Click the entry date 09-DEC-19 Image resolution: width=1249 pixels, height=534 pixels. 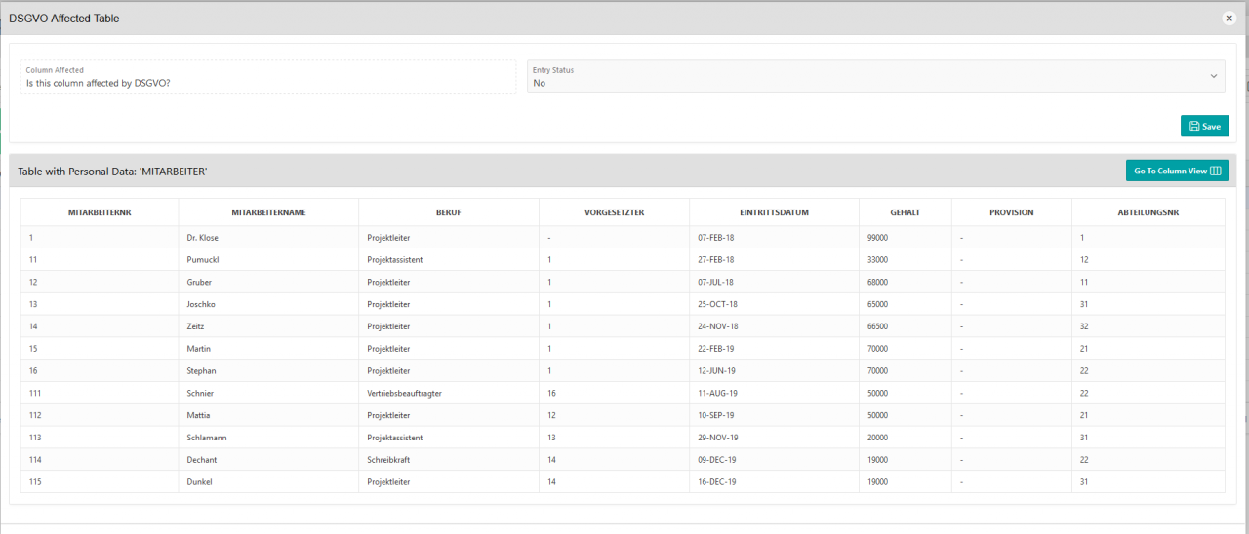(x=716, y=461)
